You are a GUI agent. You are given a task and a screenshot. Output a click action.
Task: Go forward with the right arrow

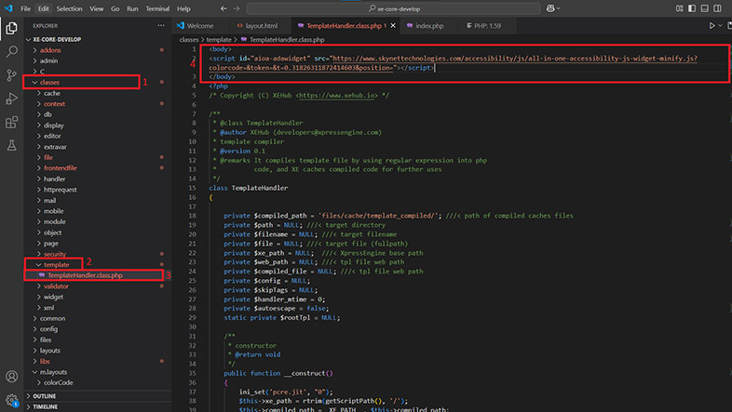(x=237, y=8)
